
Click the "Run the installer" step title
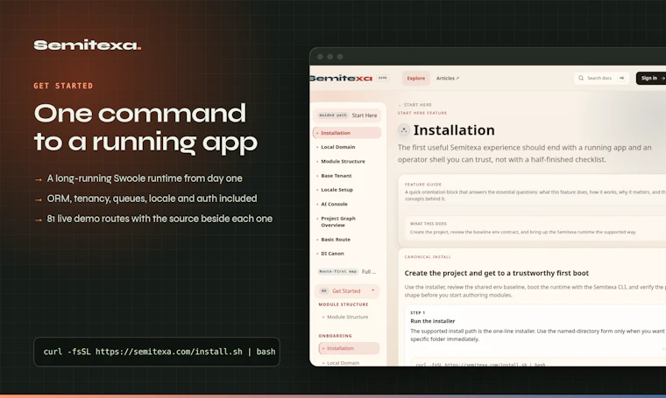(432, 321)
